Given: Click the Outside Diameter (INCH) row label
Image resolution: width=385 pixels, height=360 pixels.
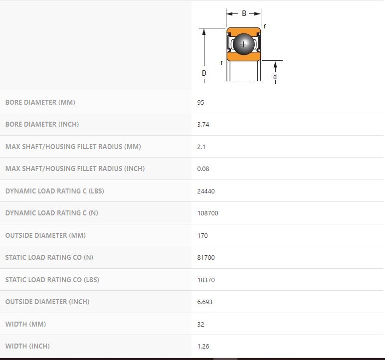Looking at the screenshot, I should tap(47, 302).
